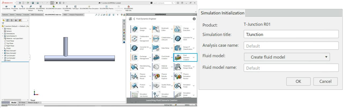This screenshot has height=108, width=346.
Task: Expand the Boss-Extrude1 feature node
Action: click(3, 51)
